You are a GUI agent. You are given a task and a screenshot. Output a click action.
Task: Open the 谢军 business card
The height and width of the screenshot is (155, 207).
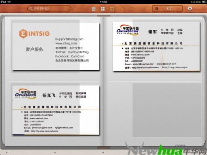coord(156,47)
